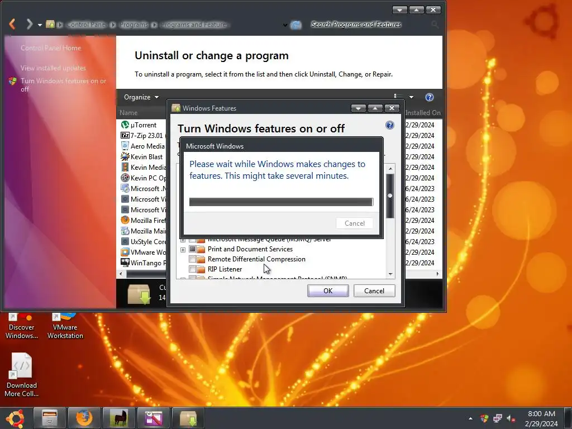Select the Remote Differential Compression label
572x429 pixels.
coord(256,259)
